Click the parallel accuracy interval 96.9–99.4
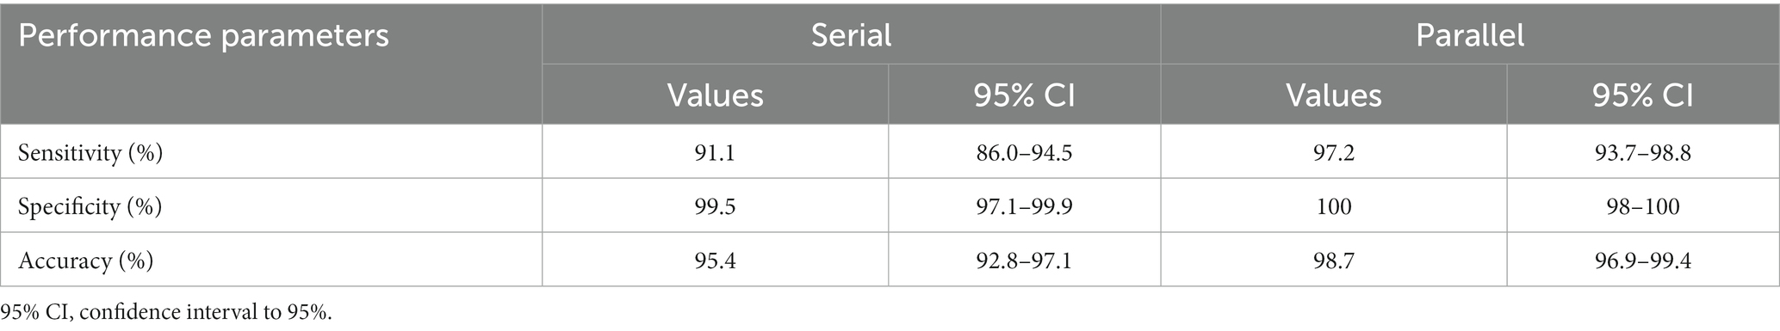 1642,260
